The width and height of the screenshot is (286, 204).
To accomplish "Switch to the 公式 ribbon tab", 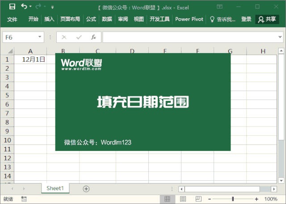I will pos(91,19).
